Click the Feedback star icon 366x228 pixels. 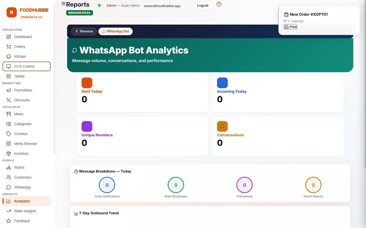[x=9, y=221]
